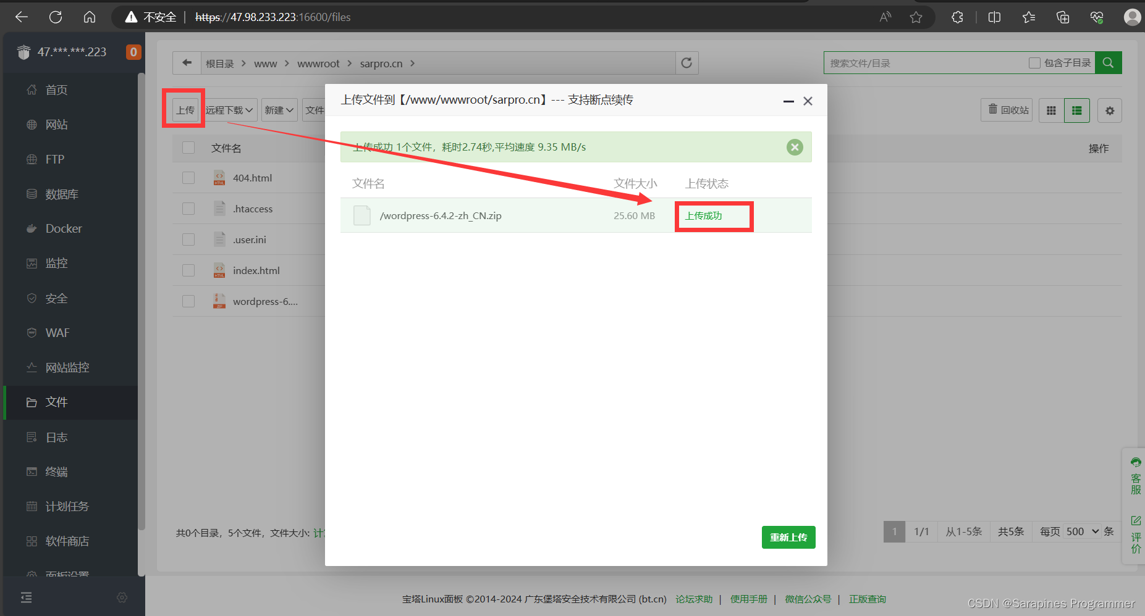The image size is (1145, 616).
Task: Open the 论坛求助 footer link
Action: pyautogui.click(x=693, y=599)
